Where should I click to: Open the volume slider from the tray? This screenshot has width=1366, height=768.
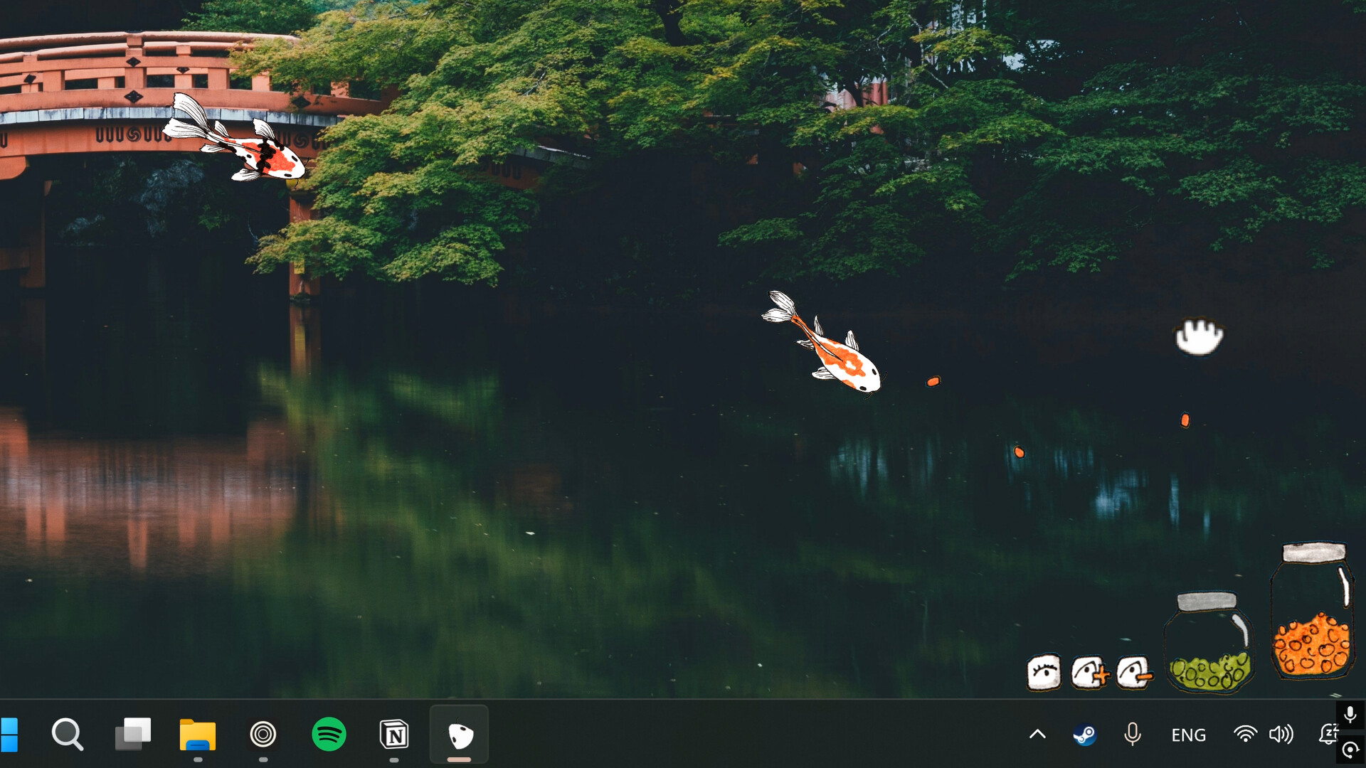(x=1282, y=735)
